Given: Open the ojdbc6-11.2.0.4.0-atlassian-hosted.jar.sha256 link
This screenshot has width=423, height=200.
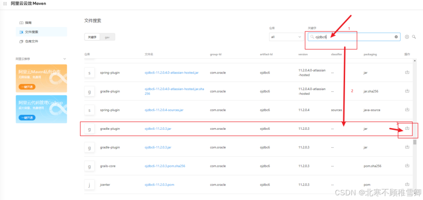Looking at the screenshot, I should [x=175, y=91].
